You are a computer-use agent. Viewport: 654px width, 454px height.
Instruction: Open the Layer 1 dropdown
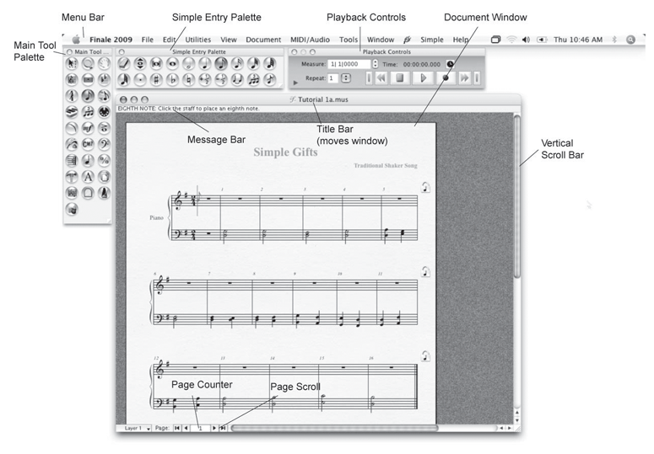click(134, 428)
